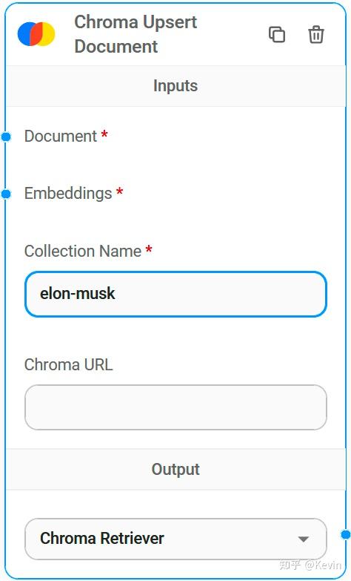The image size is (351, 581).
Task: Select the Document input connector dot
Action: point(6,137)
